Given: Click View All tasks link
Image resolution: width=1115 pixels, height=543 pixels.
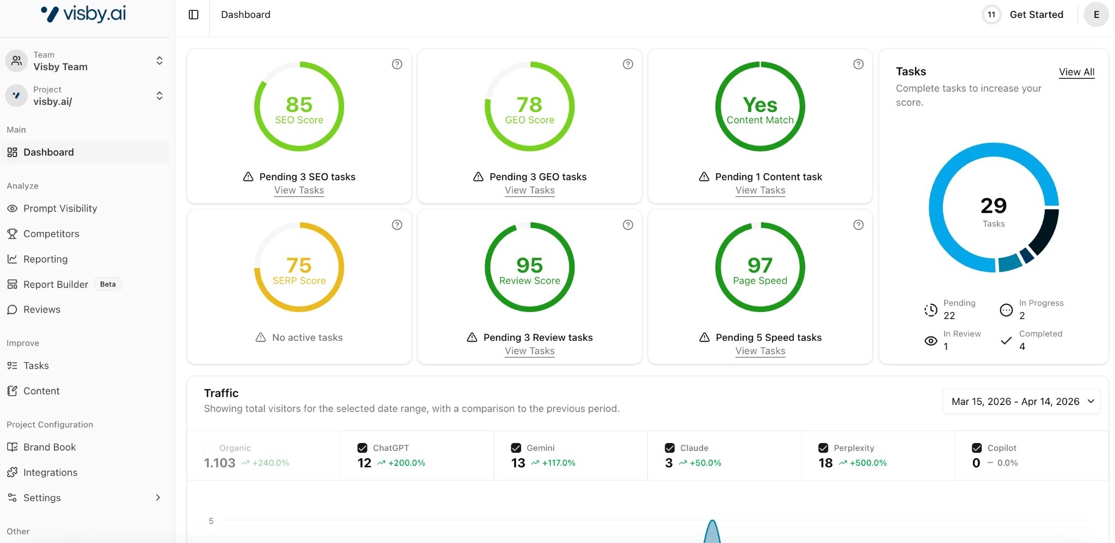Looking at the screenshot, I should 1076,72.
